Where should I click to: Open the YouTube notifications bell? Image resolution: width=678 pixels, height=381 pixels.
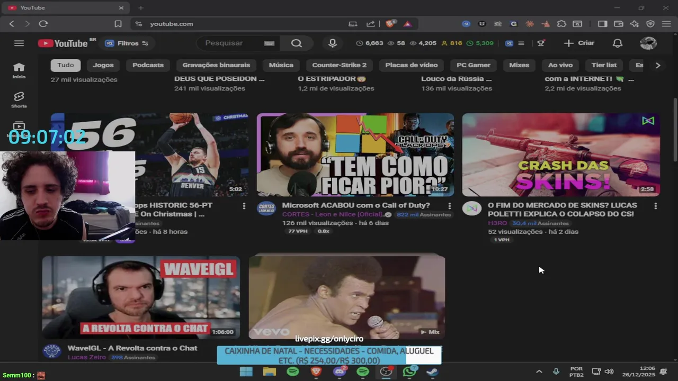(618, 43)
